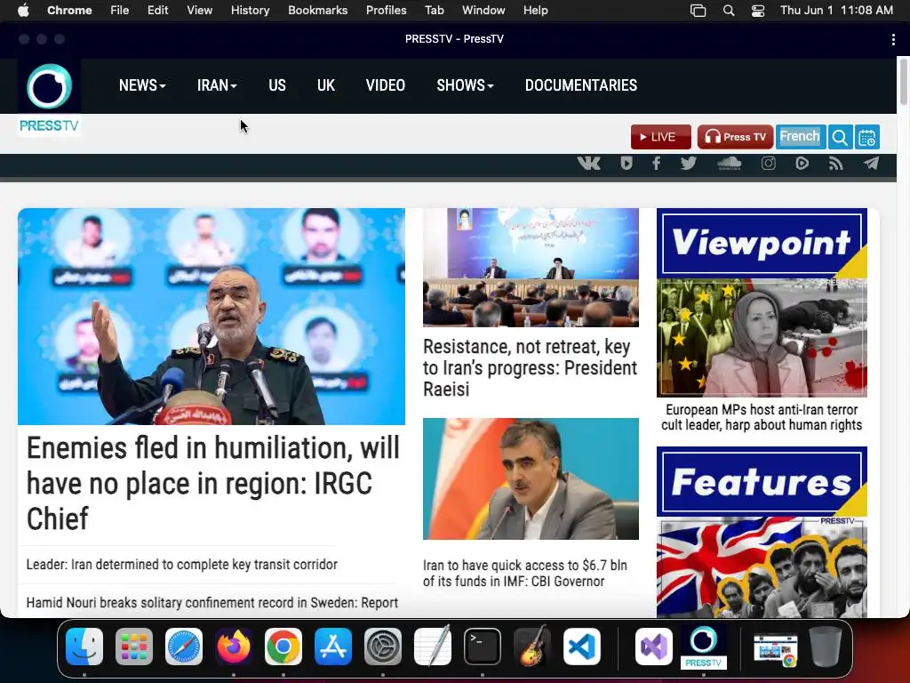Screen dimensions: 910x683
Task: Open purple Visual Studio from the Dock
Action: click(x=654, y=647)
